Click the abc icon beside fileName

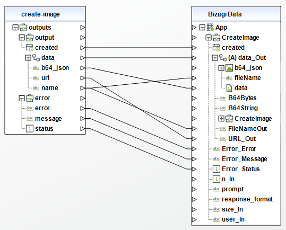[x=229, y=78]
